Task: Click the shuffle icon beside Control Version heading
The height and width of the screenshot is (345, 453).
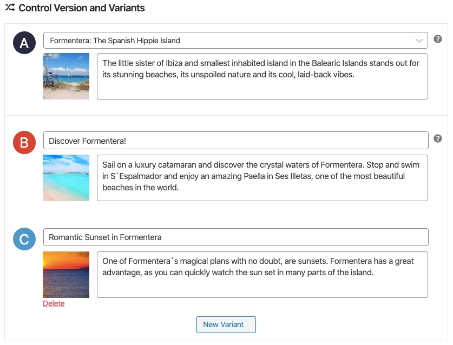Action: [x=10, y=8]
